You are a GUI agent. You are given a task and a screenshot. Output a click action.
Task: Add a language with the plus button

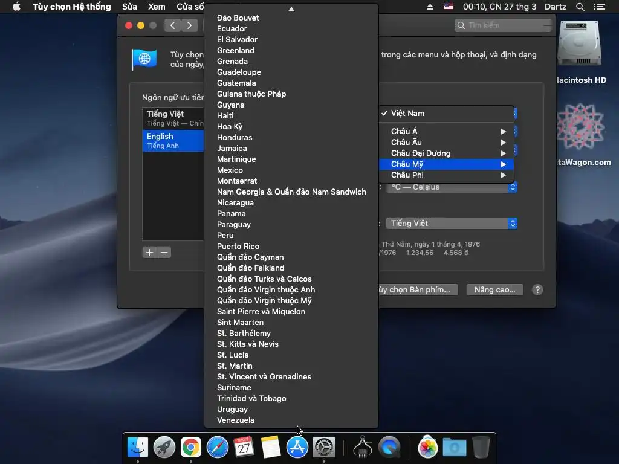coord(150,252)
